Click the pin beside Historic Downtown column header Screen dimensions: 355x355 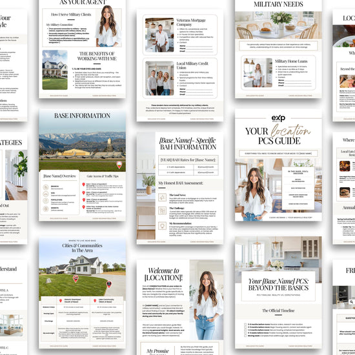61,301
